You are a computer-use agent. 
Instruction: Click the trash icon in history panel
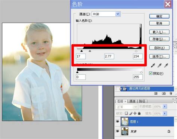click(x=171, y=93)
